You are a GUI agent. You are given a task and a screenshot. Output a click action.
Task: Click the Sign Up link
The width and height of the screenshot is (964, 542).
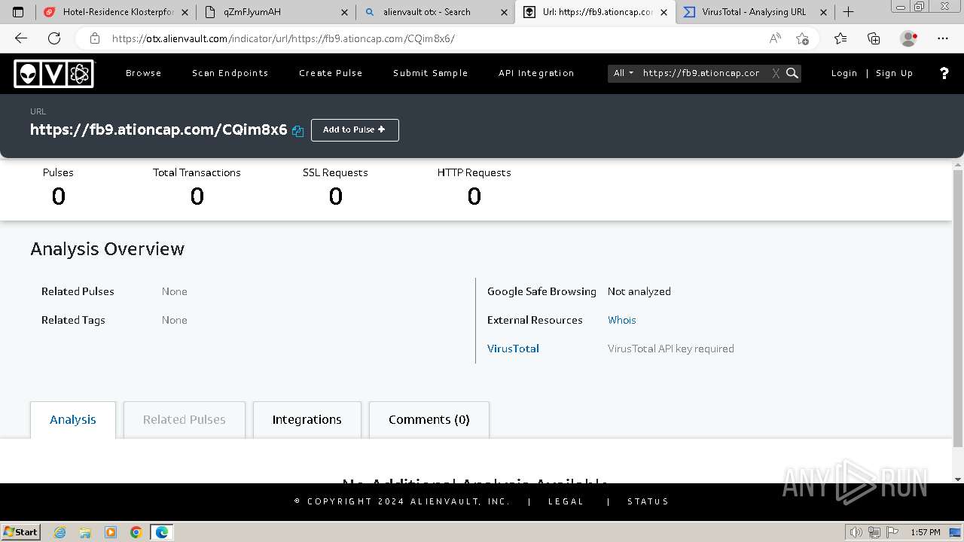tap(894, 73)
